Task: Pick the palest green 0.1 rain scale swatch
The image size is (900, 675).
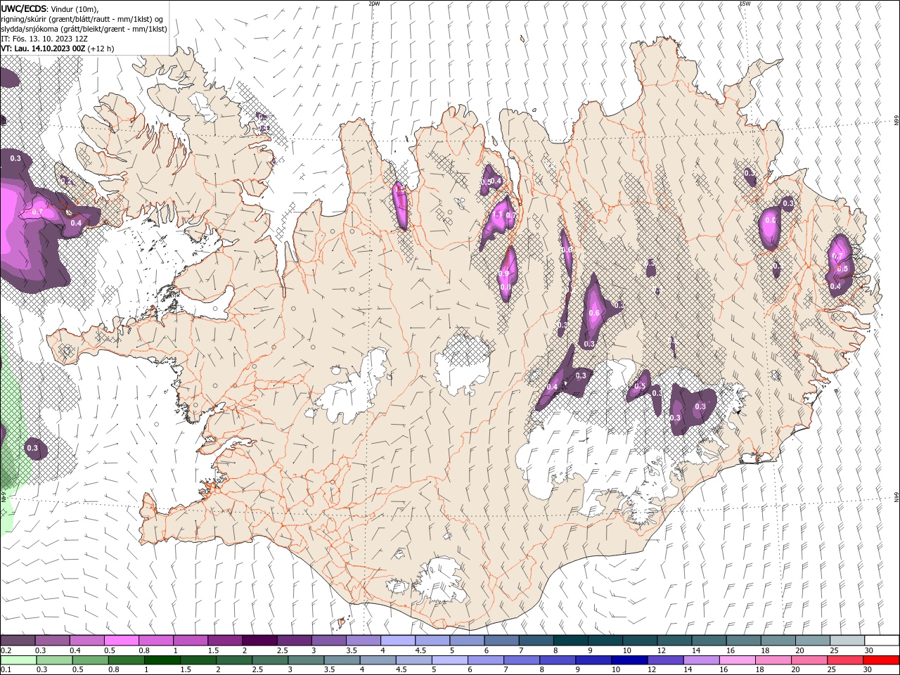Action: pos(18,660)
